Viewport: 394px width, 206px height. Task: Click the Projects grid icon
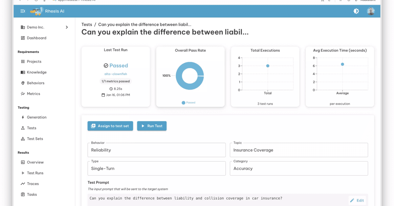[x=23, y=61]
